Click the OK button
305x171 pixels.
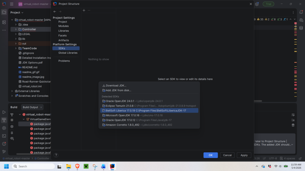[x=211, y=155]
